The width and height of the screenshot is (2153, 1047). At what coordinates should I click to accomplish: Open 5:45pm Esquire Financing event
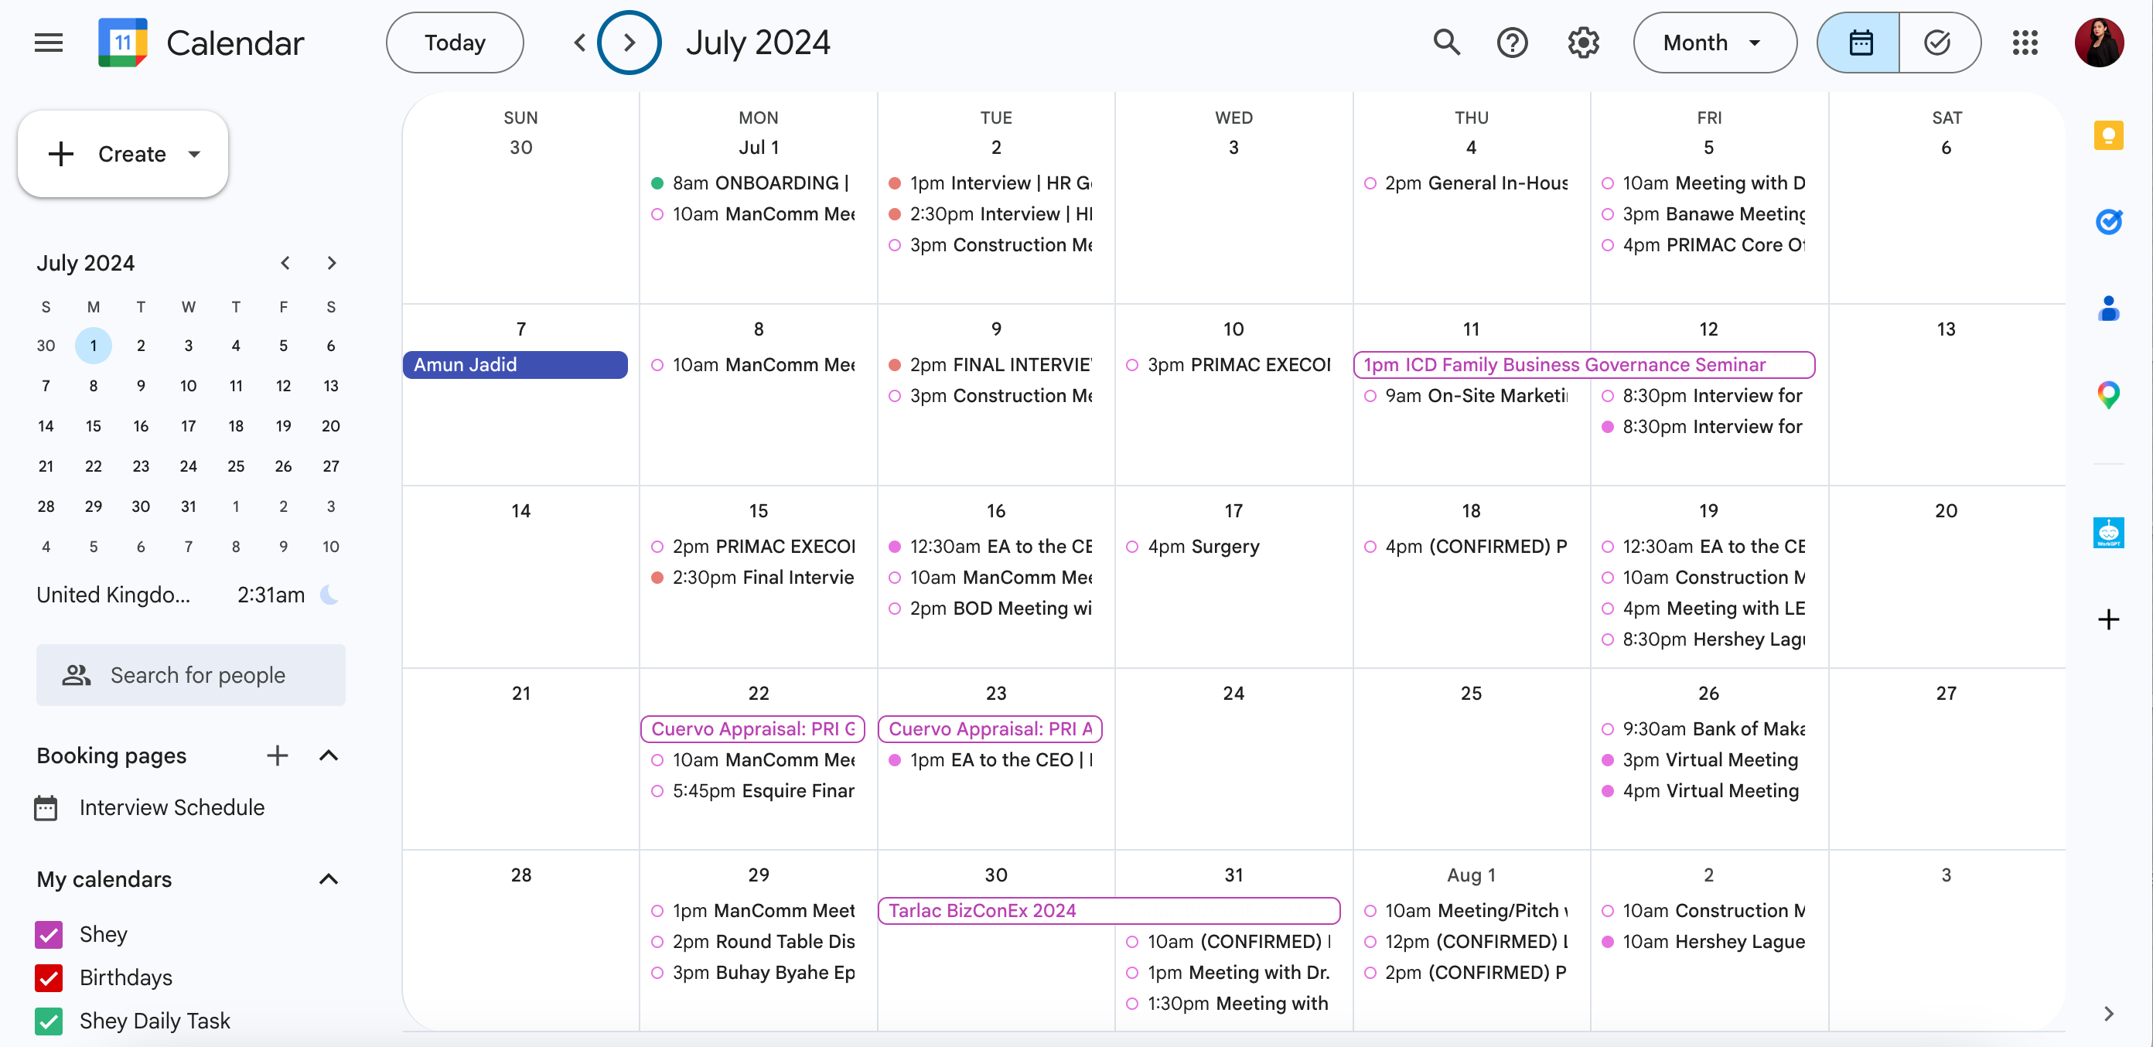point(752,790)
